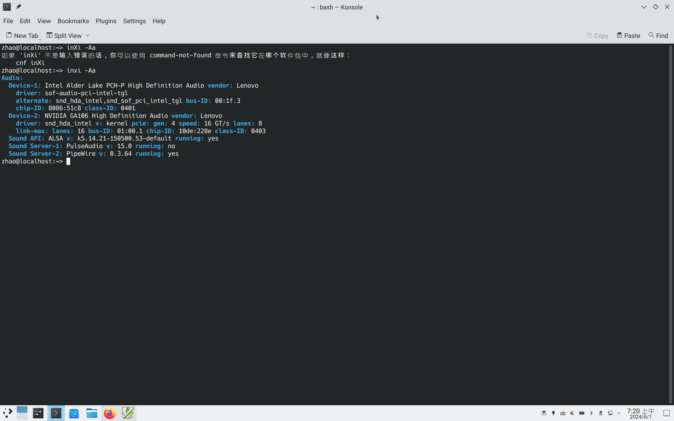This screenshot has height=421, width=674.
Task: Open GVim from the taskbar
Action: (128, 413)
